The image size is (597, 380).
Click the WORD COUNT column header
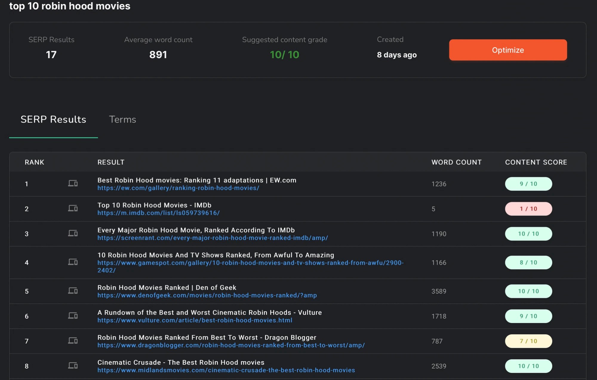(456, 162)
